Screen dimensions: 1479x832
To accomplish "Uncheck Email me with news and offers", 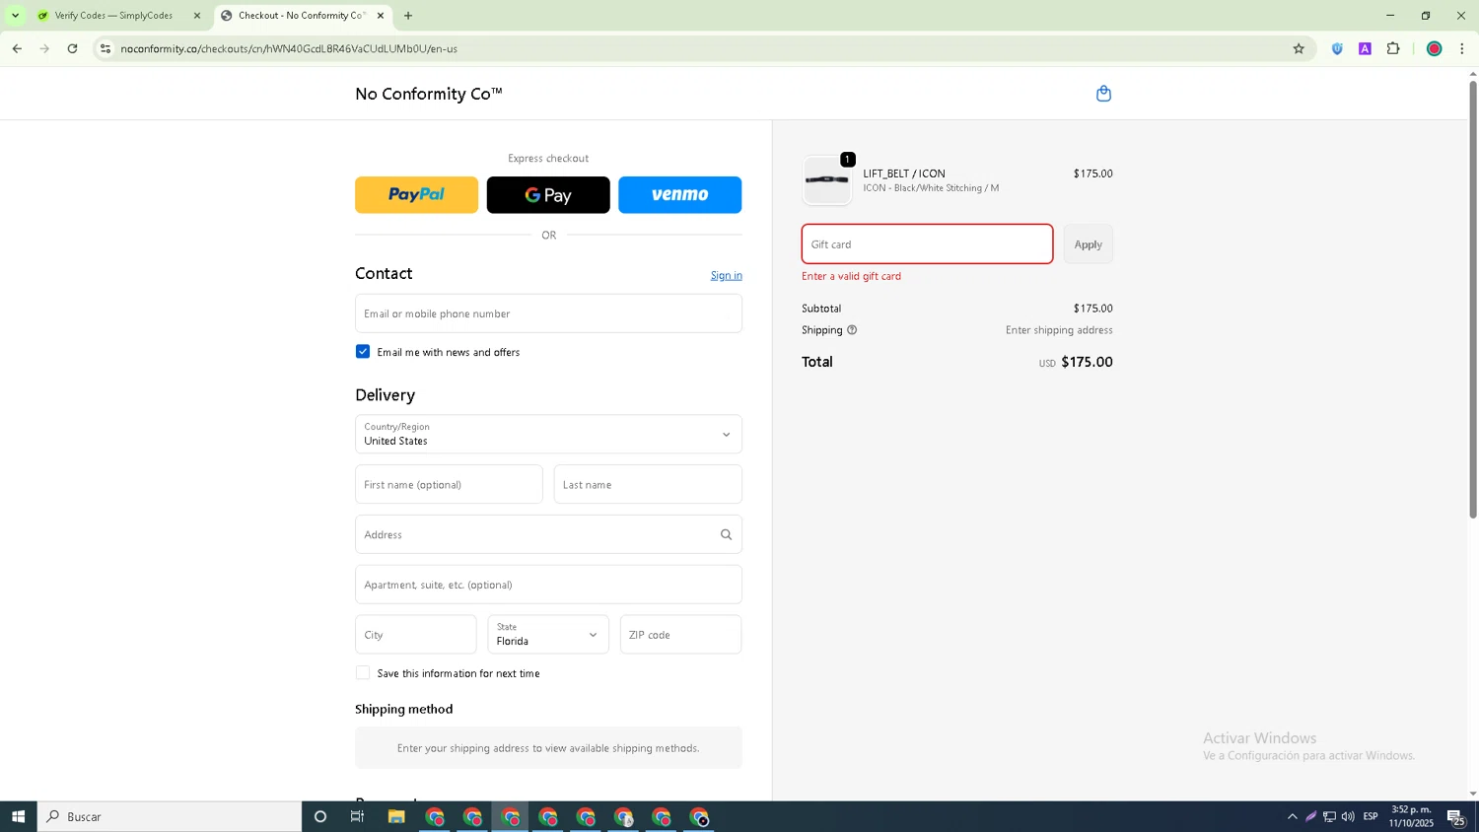I will (x=363, y=352).
